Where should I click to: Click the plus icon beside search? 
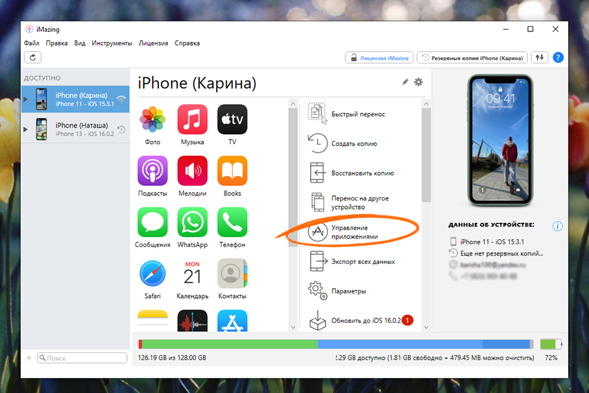[x=29, y=358]
